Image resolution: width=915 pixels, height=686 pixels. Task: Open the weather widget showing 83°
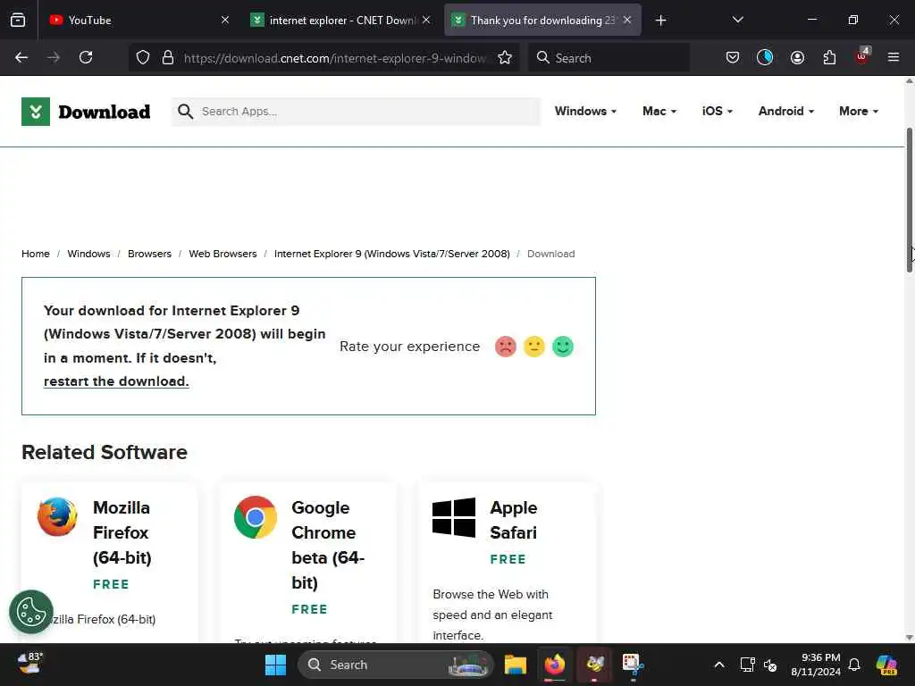coord(30,664)
